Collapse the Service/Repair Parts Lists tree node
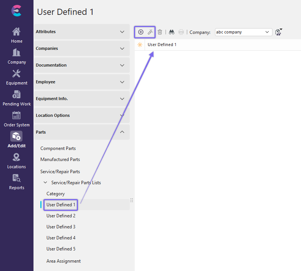The width and height of the screenshot is (301, 271). click(x=45, y=183)
